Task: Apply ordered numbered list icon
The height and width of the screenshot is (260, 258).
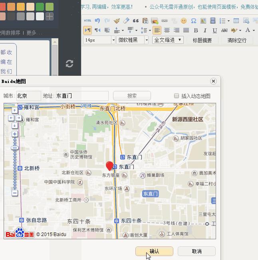Action: point(222,21)
